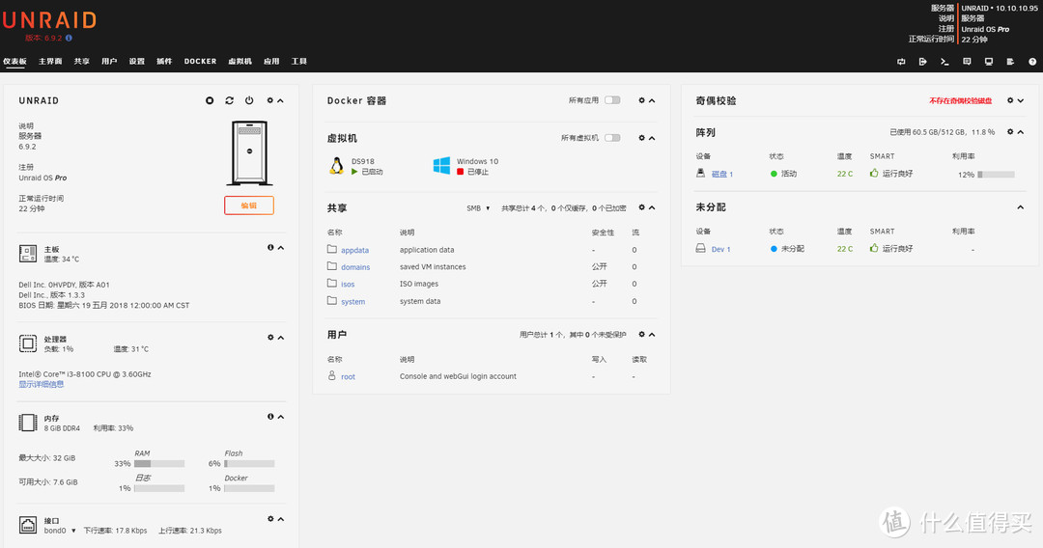Click the reboot icon in UNRAID panel
The height and width of the screenshot is (548, 1043).
230,100
